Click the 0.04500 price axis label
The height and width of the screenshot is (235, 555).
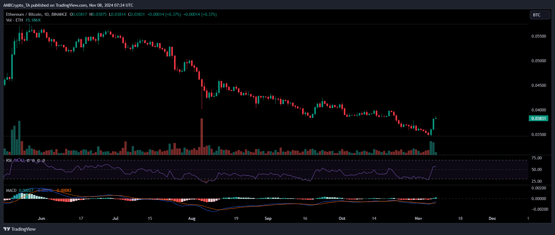pyautogui.click(x=539, y=85)
